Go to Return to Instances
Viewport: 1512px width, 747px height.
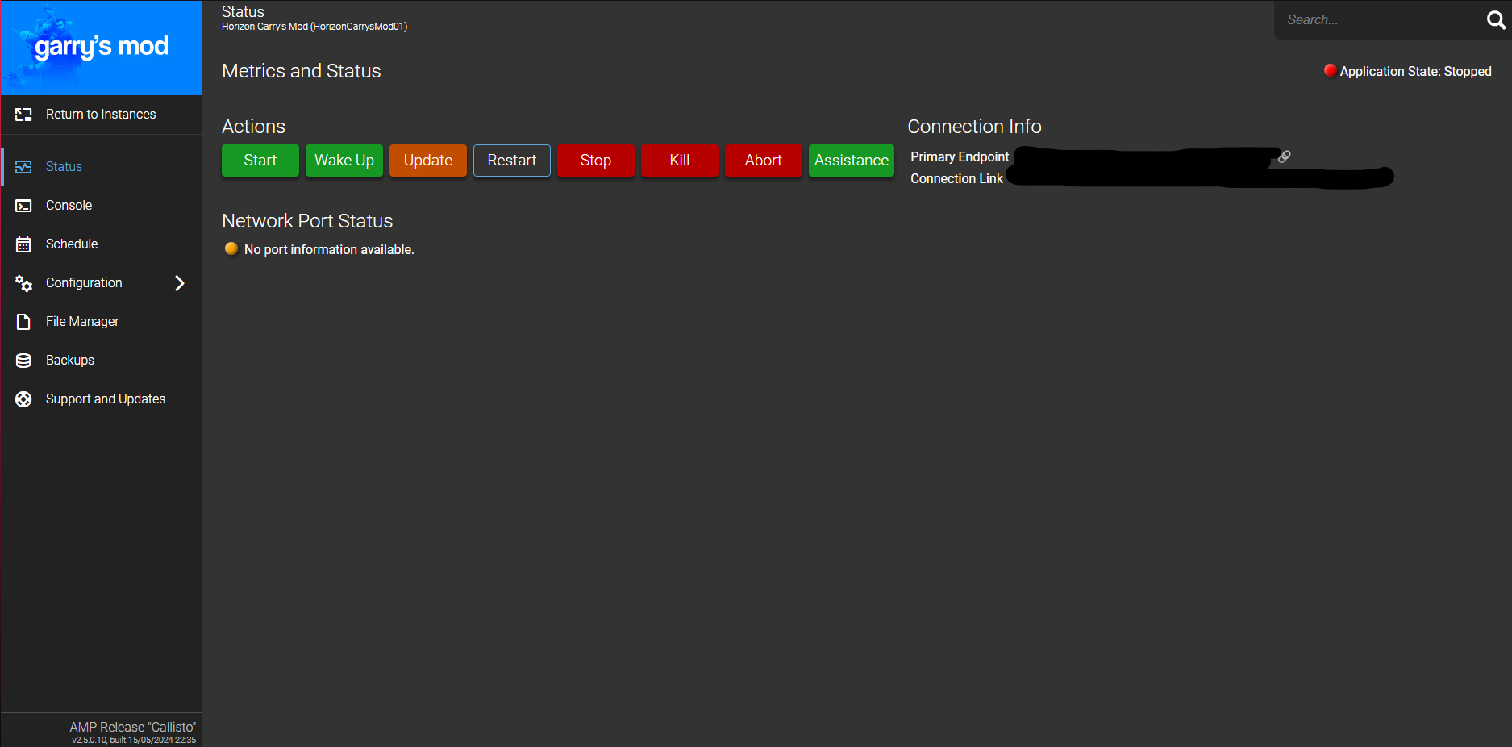point(102,115)
